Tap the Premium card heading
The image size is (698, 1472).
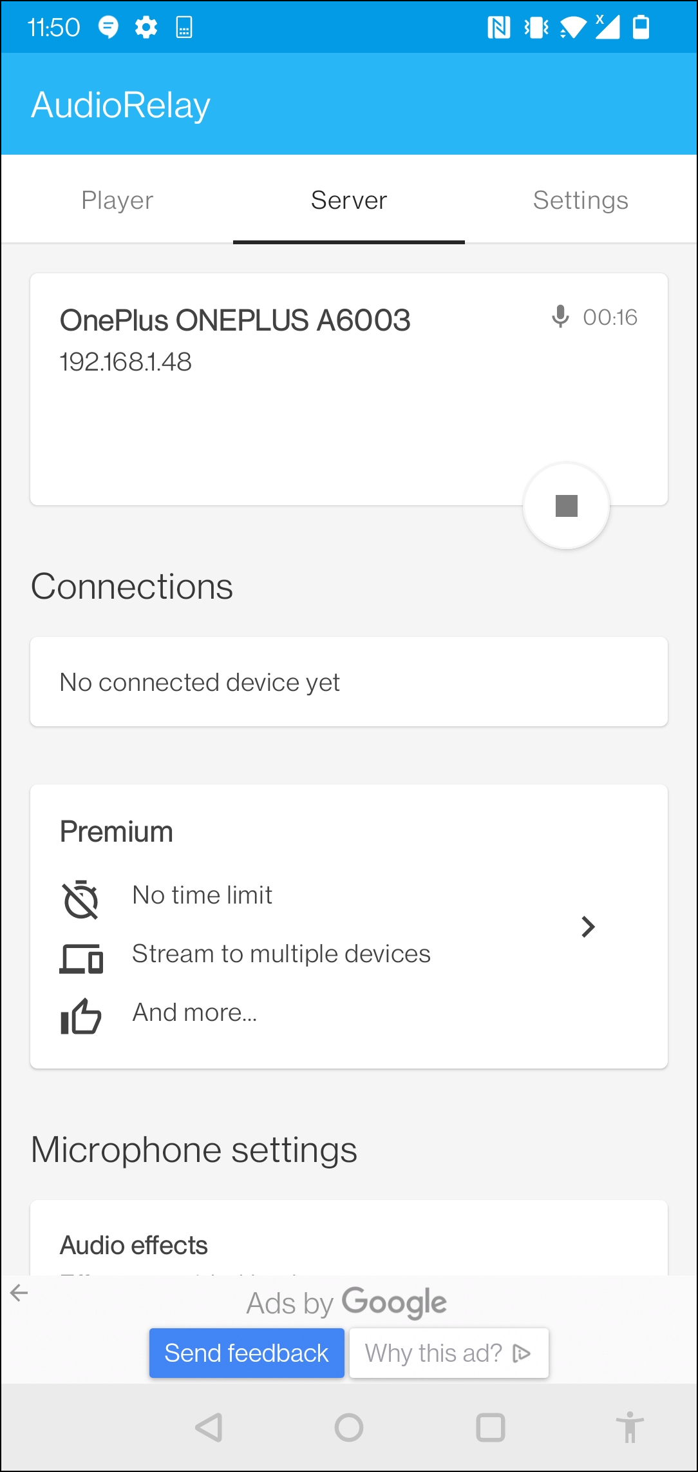pos(117,831)
